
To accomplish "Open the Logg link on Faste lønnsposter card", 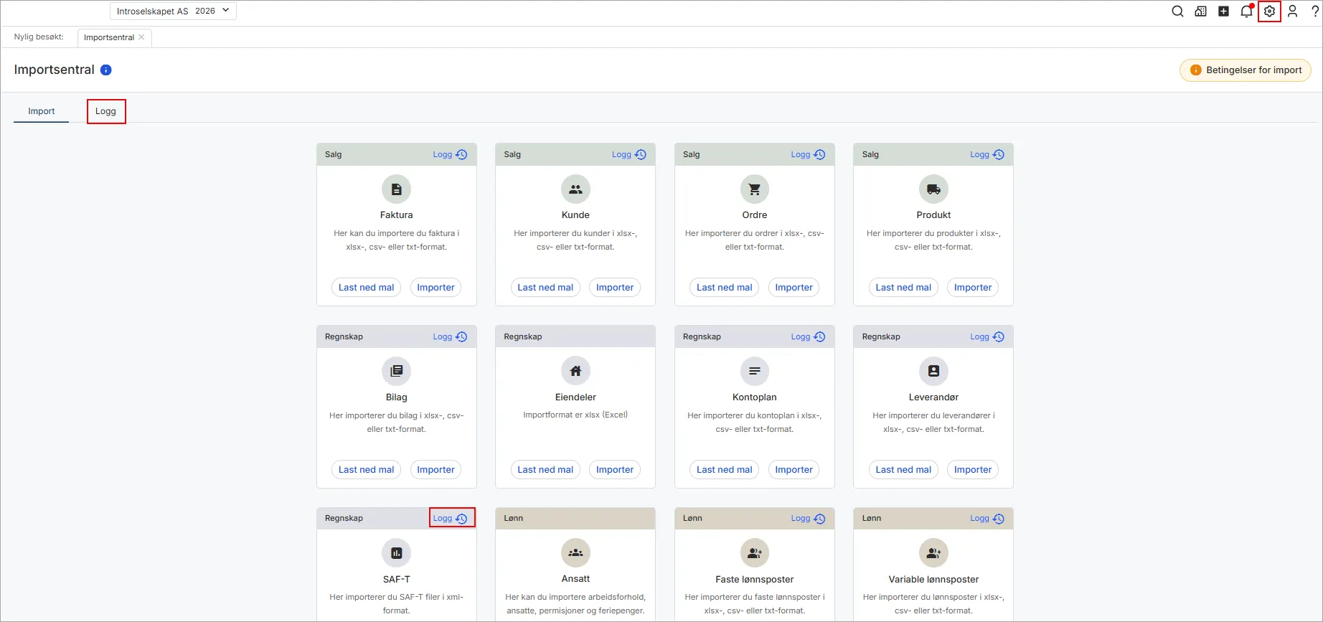I will (x=808, y=518).
